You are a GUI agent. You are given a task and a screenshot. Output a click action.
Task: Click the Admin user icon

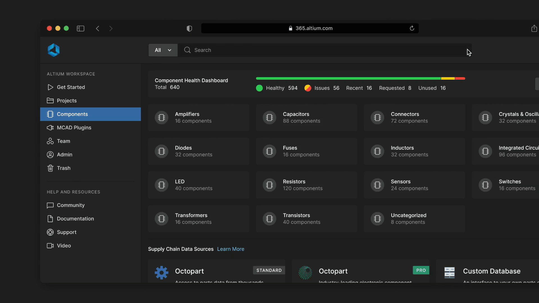tap(50, 155)
